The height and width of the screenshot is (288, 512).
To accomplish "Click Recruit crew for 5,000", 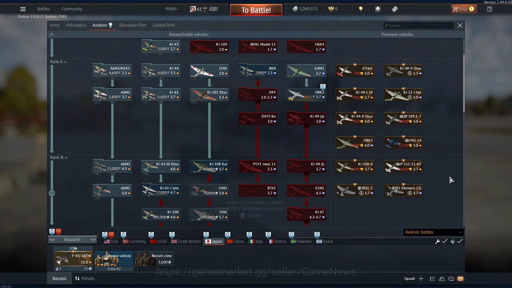I will point(154,259).
